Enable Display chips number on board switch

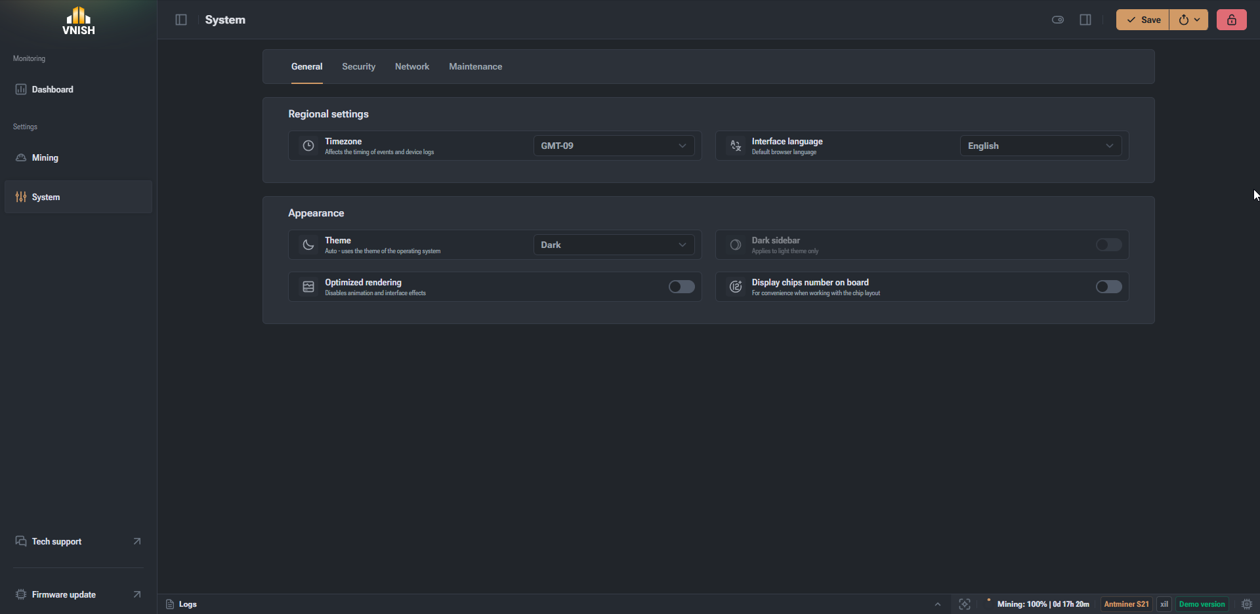pyautogui.click(x=1109, y=287)
